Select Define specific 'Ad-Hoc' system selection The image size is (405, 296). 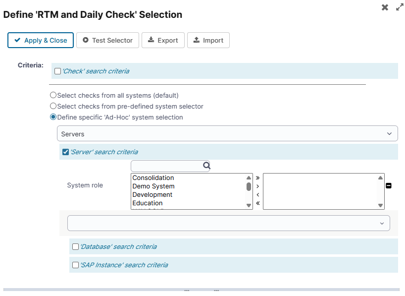tap(53, 117)
